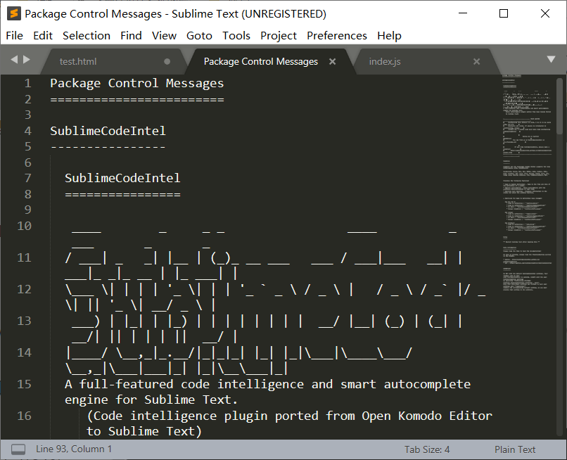Click the 'Package Control Messages' heading on line 1
Image resolution: width=567 pixels, height=460 pixels.
click(137, 84)
